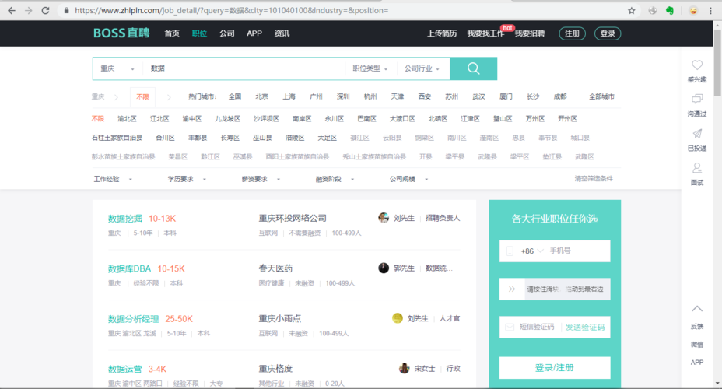Click the right chevron next to 不限 district

[x=169, y=97]
